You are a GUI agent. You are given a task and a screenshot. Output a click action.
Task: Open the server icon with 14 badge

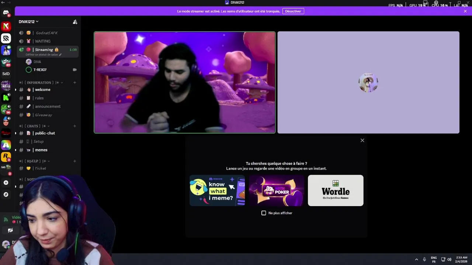pyautogui.click(x=6, y=109)
